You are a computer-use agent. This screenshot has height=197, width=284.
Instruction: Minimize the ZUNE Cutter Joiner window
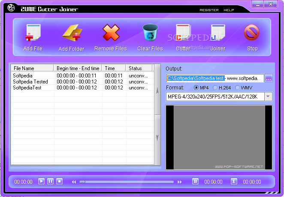coord(257,4)
